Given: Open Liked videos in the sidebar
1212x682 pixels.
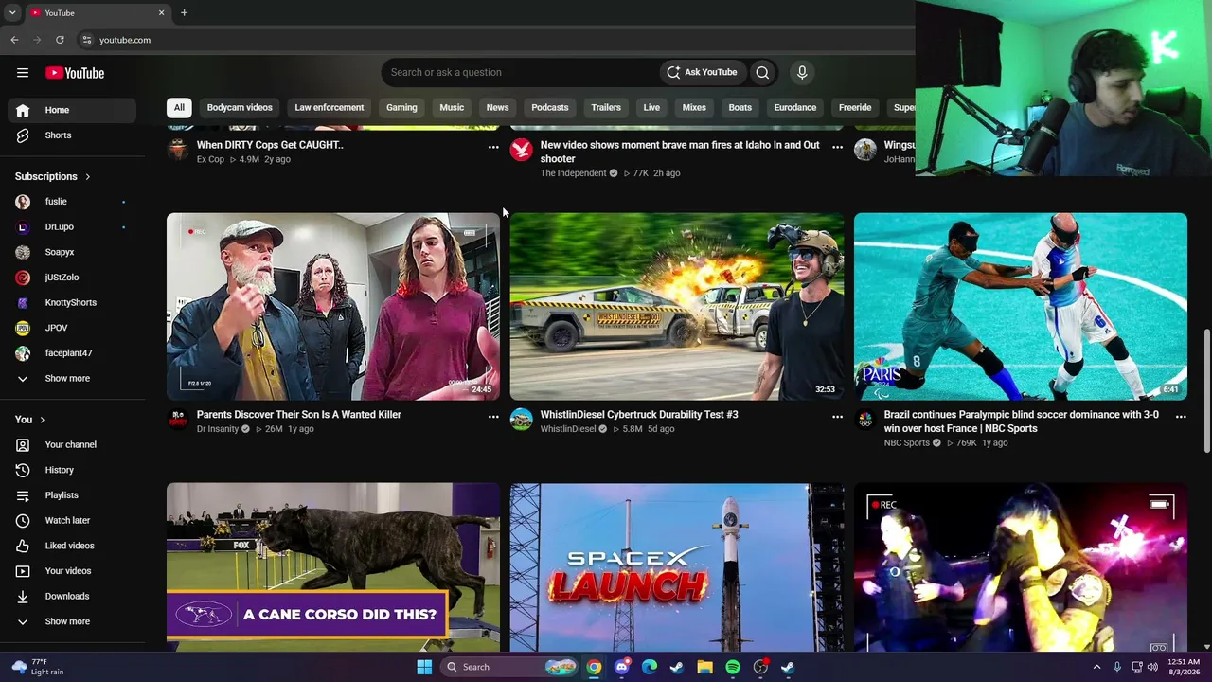Looking at the screenshot, I should [72, 546].
